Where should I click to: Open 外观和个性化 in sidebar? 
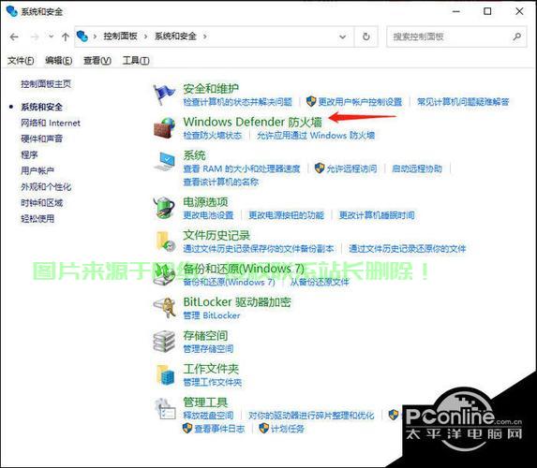pos(46,187)
